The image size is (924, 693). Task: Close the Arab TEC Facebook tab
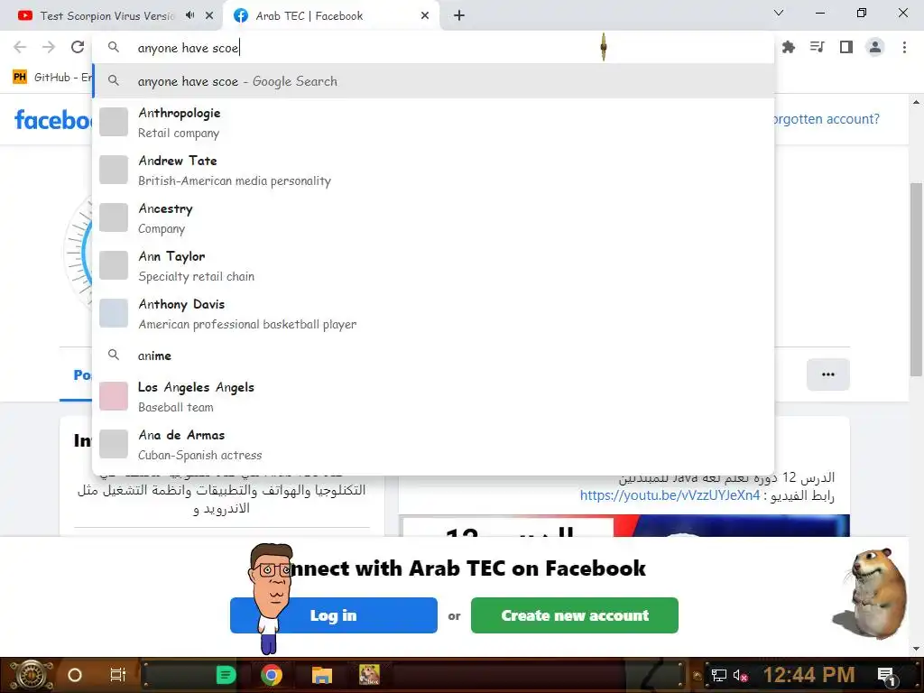click(x=425, y=15)
